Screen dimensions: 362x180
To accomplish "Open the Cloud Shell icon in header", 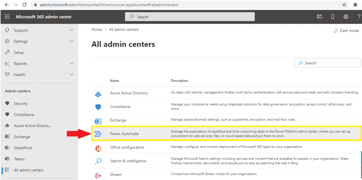I will coord(319,17).
